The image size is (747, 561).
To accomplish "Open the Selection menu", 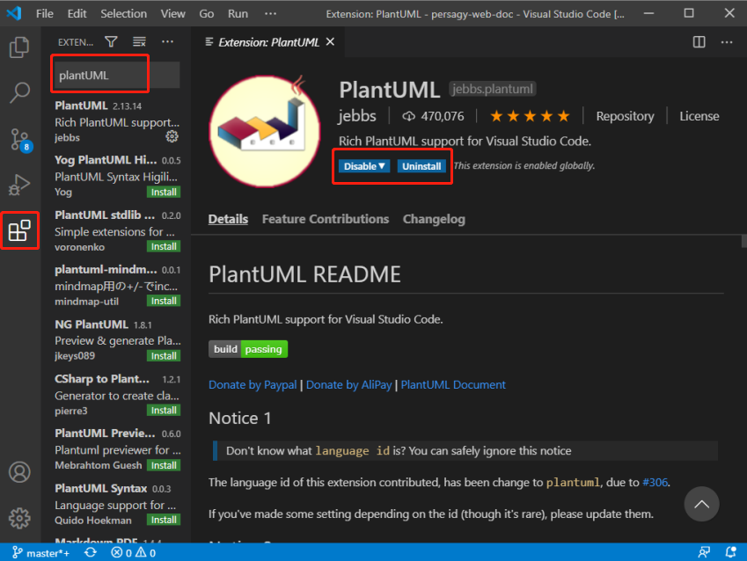I will coord(123,14).
